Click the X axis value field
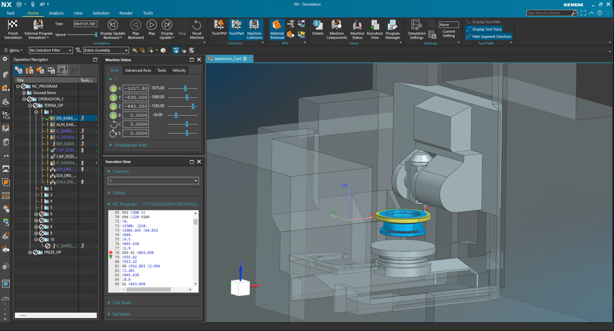The height and width of the screenshot is (331, 614). pyautogui.click(x=135, y=88)
